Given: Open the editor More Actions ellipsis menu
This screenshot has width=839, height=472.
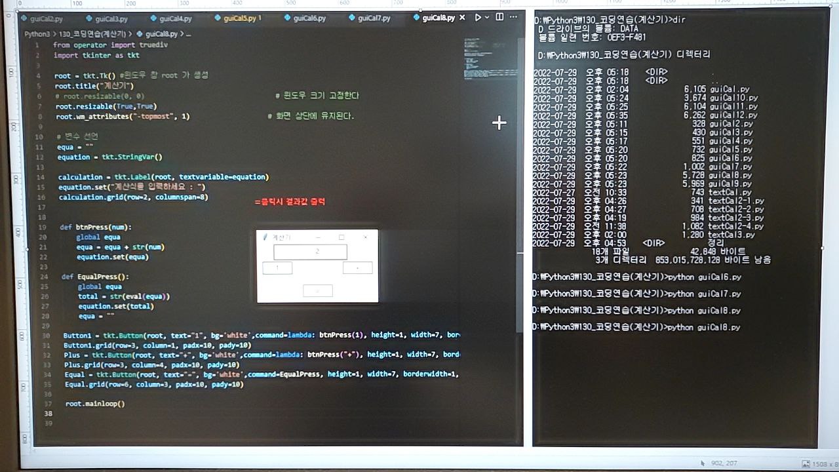Looking at the screenshot, I should 513,17.
